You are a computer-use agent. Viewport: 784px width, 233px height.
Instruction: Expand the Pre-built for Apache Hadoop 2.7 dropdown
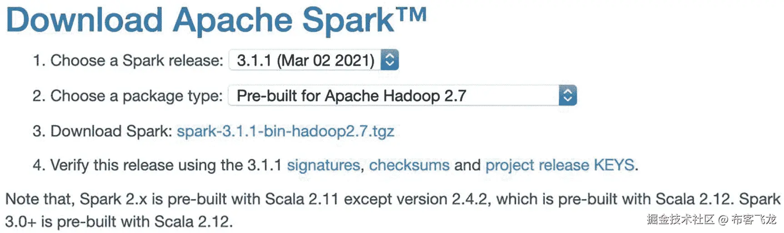[x=394, y=95]
